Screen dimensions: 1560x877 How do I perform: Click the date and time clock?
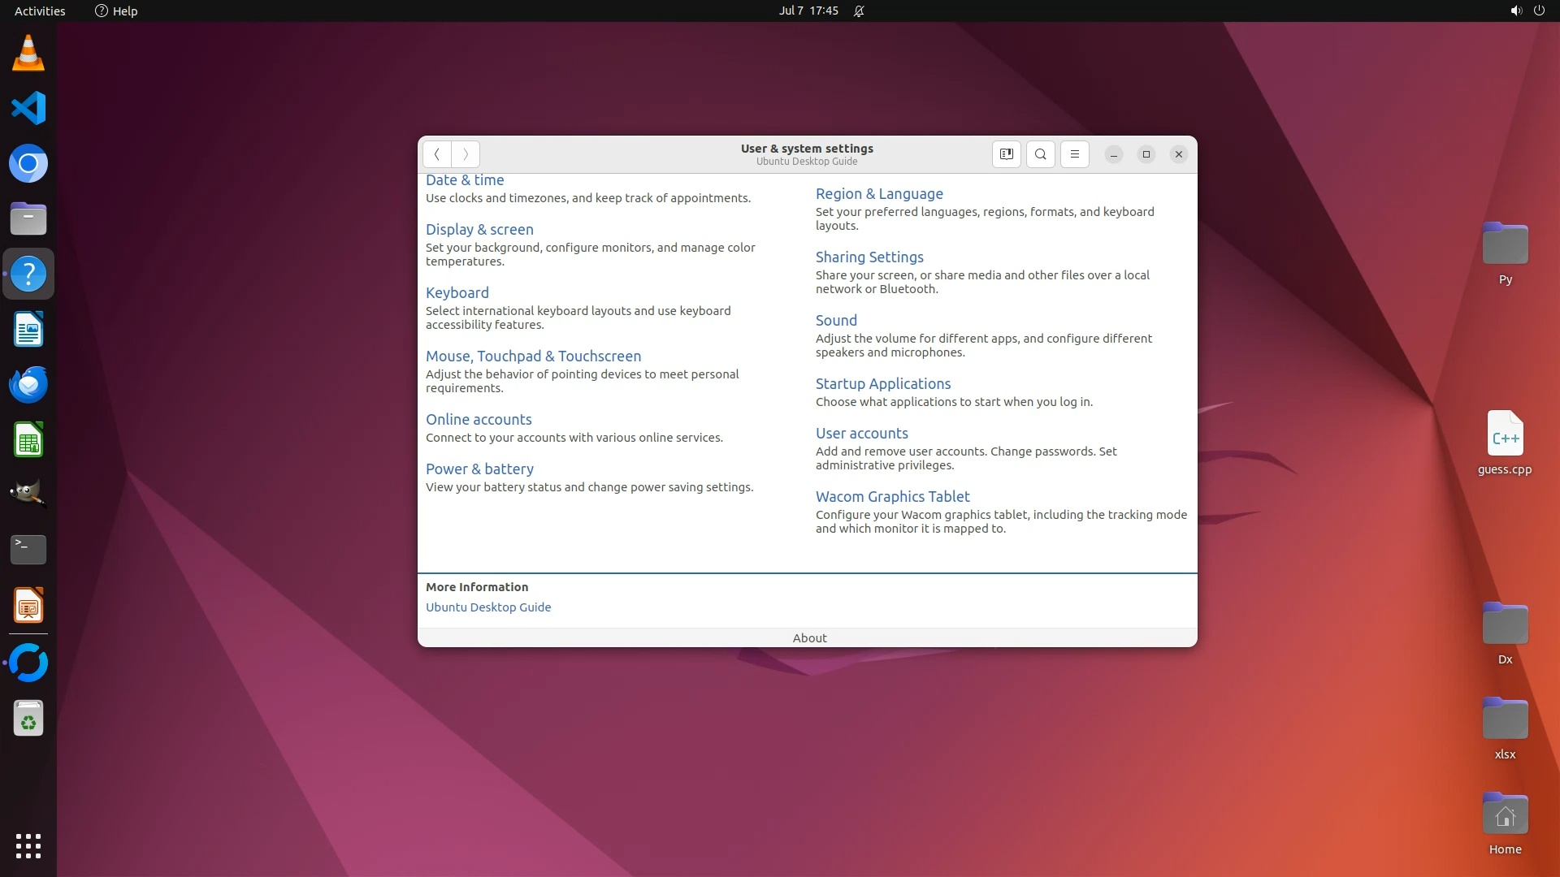point(808,11)
